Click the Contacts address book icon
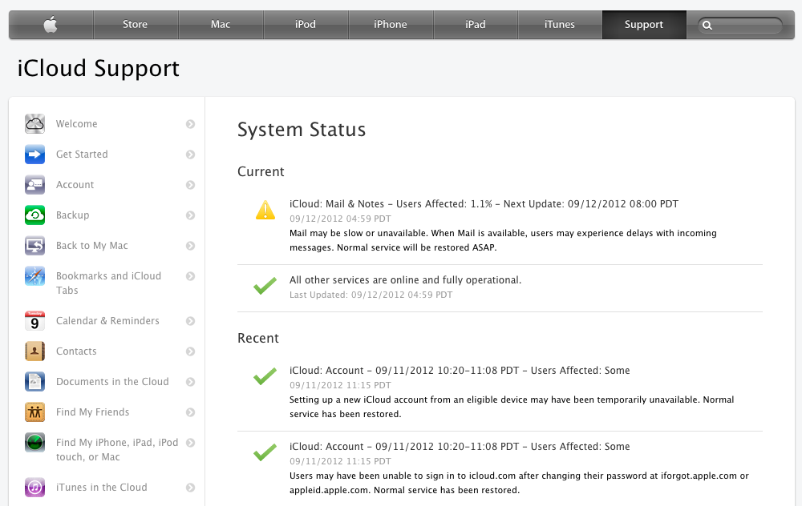The image size is (802, 506). pos(34,351)
